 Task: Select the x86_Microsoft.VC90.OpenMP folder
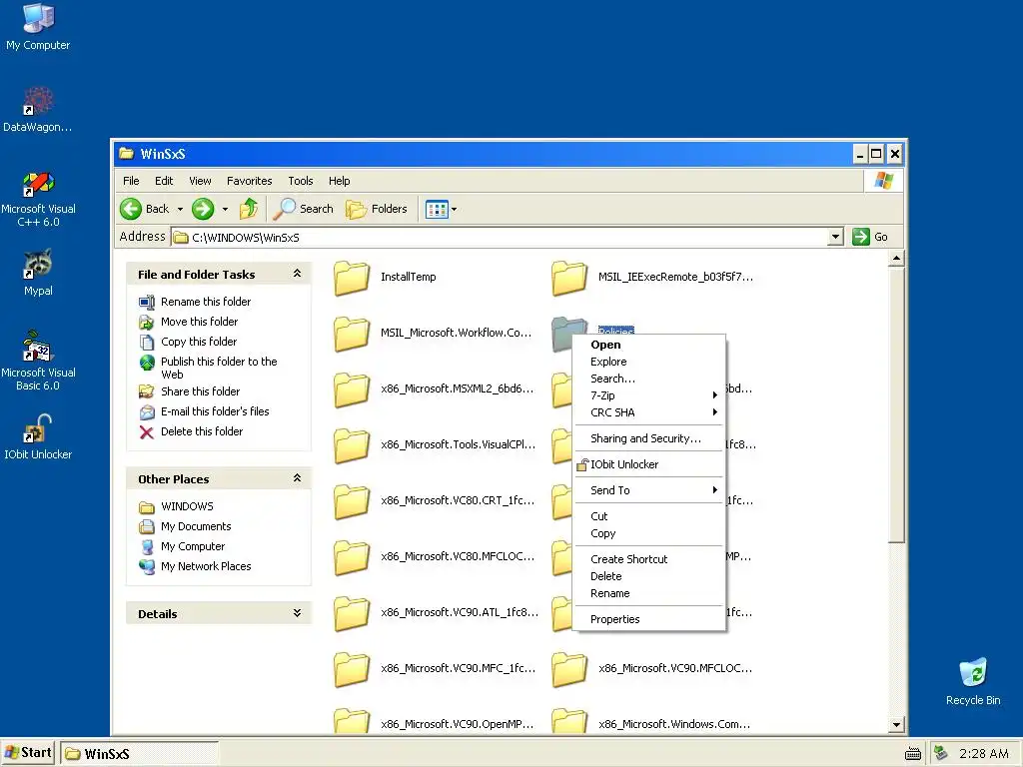(x=434, y=723)
